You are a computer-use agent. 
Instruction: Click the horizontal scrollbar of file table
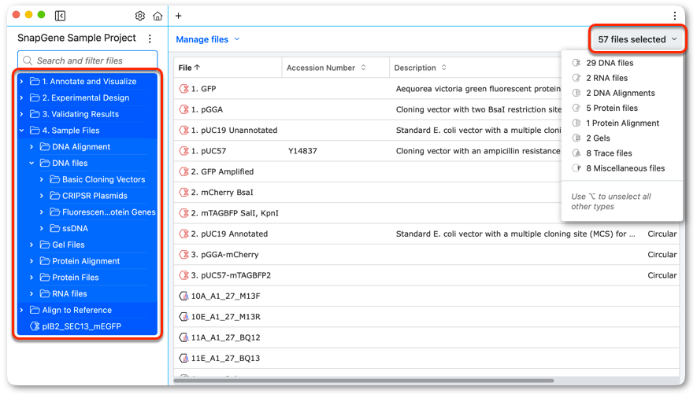click(364, 381)
